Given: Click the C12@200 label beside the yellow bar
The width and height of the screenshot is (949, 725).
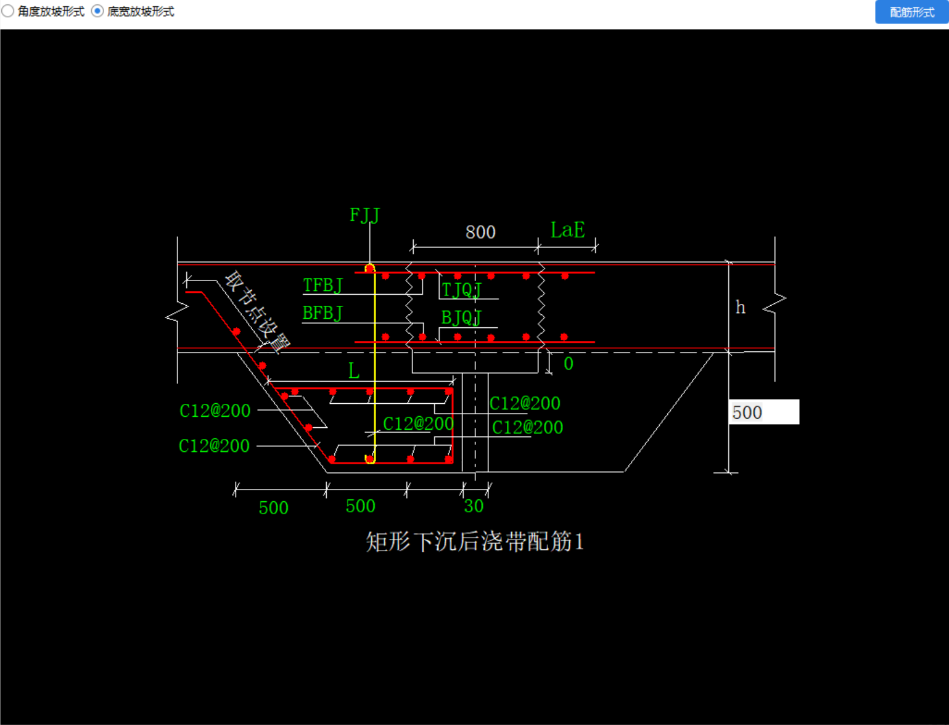Looking at the screenshot, I should pos(418,424).
